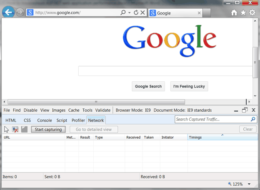Click the Go to detailed view button
This screenshot has height=190, width=260.
[x=94, y=130]
